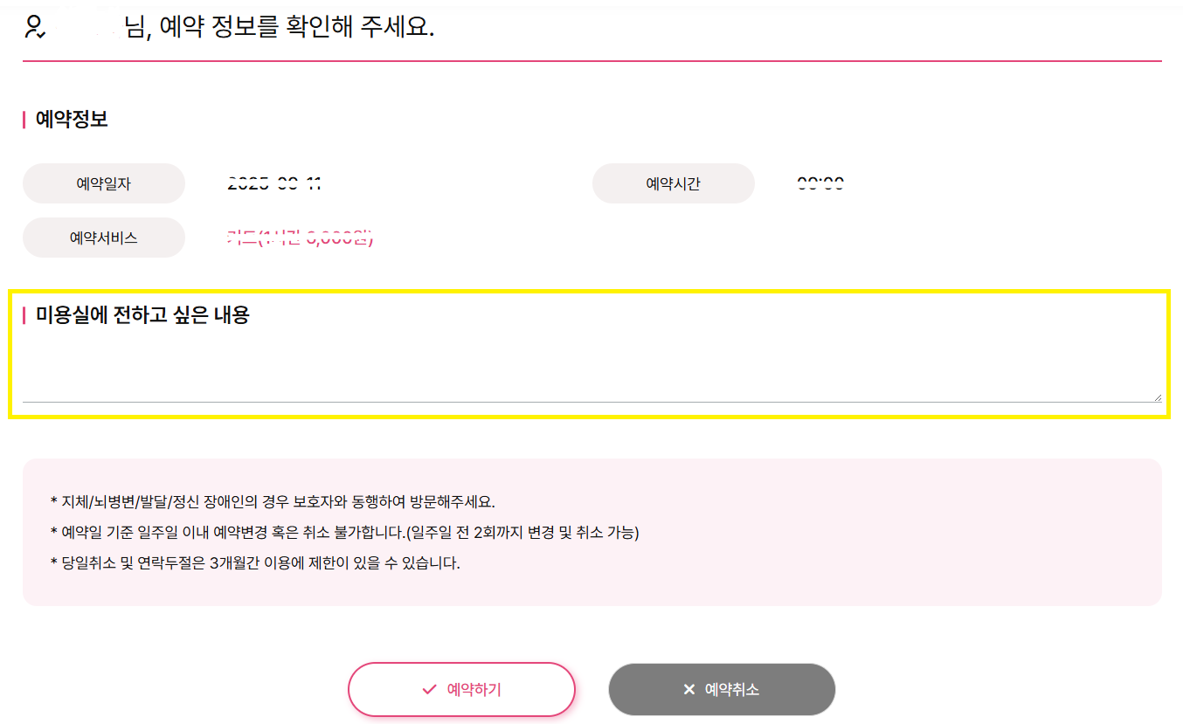Click the notice about 당일취소 및 연락두절
This screenshot has width=1183, height=724.
tap(255, 562)
